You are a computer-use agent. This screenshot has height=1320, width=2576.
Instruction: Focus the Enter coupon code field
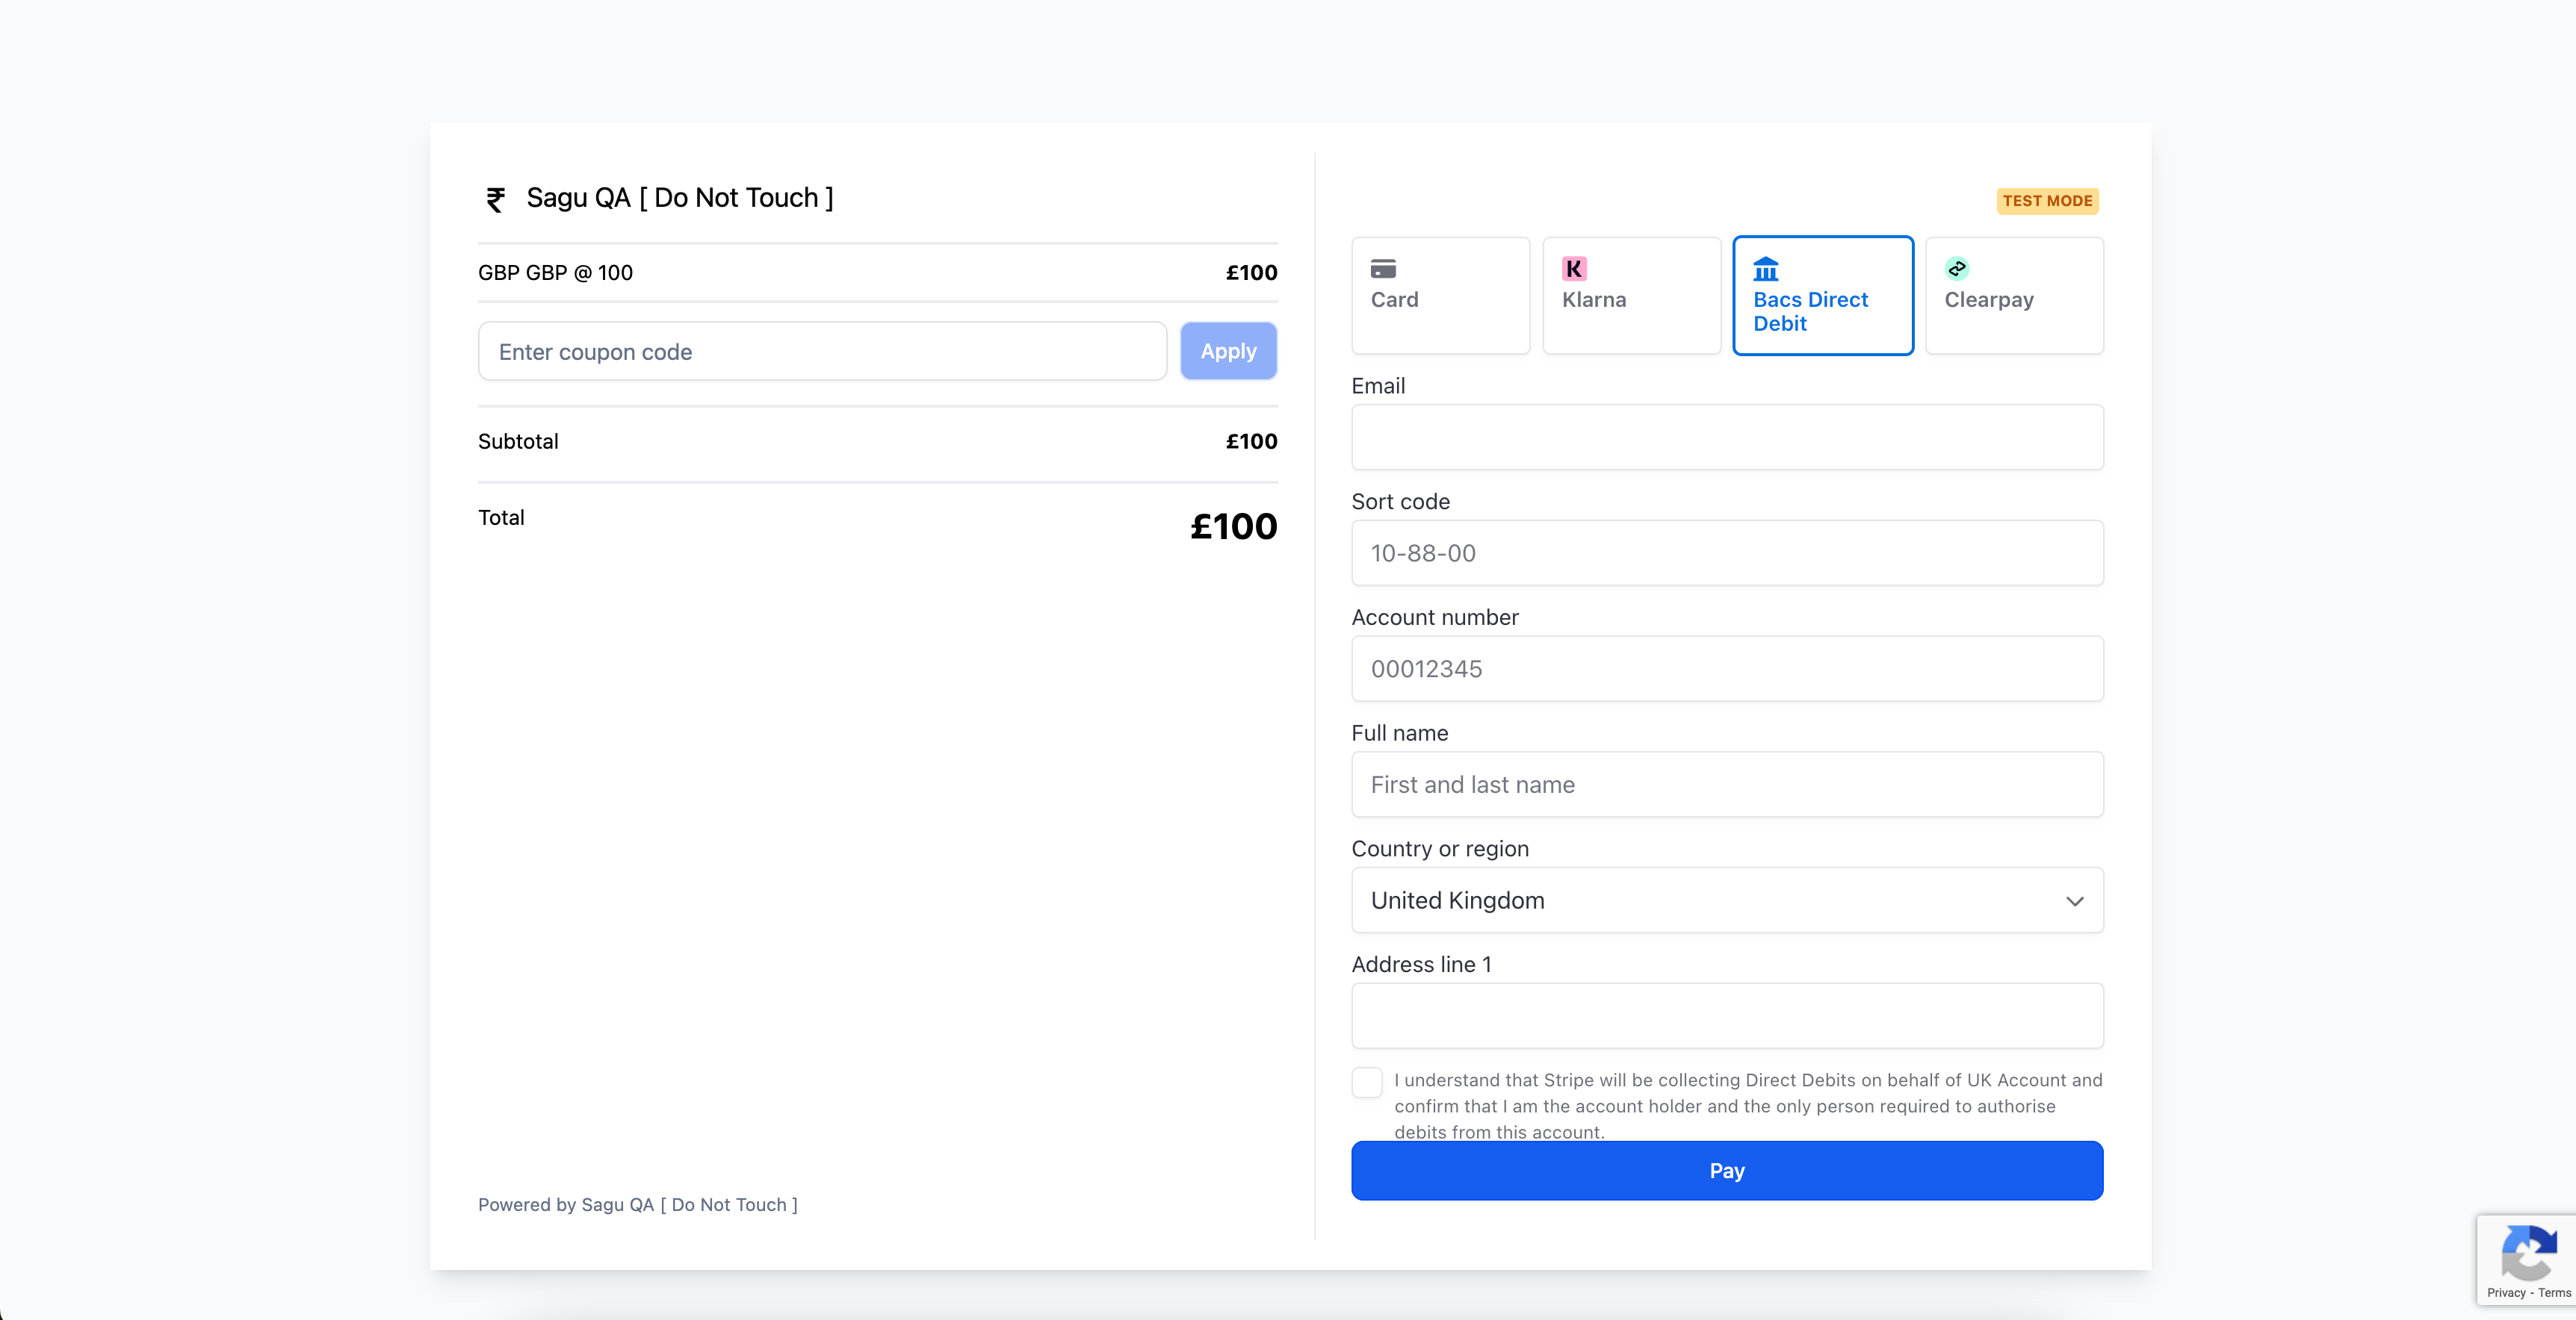click(x=822, y=352)
